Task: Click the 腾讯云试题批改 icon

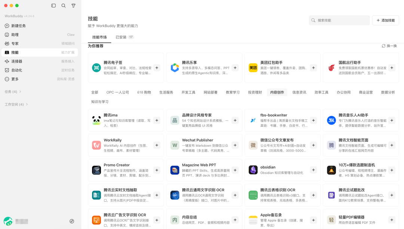Action: pyautogui.click(x=331, y=195)
